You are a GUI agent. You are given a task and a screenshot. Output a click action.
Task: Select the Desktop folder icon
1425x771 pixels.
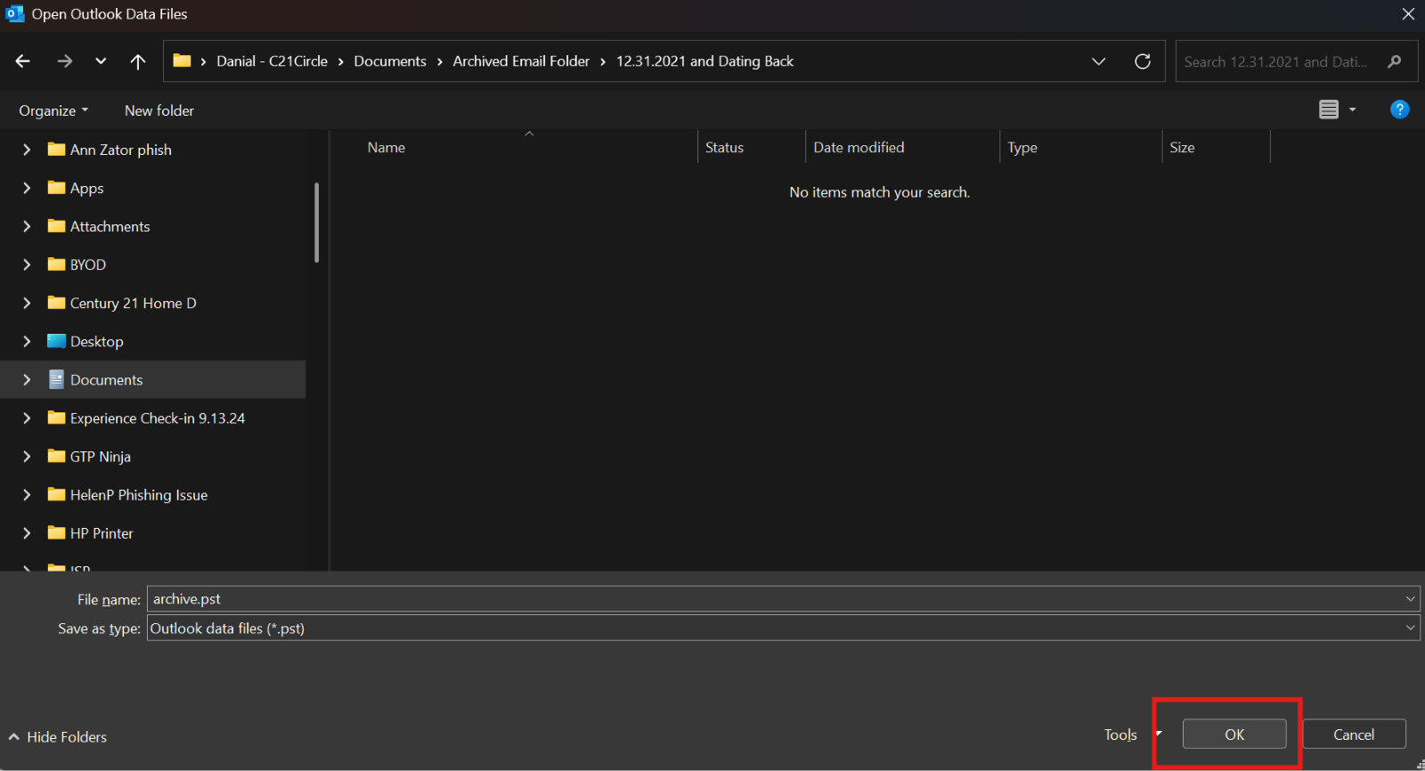tap(57, 341)
